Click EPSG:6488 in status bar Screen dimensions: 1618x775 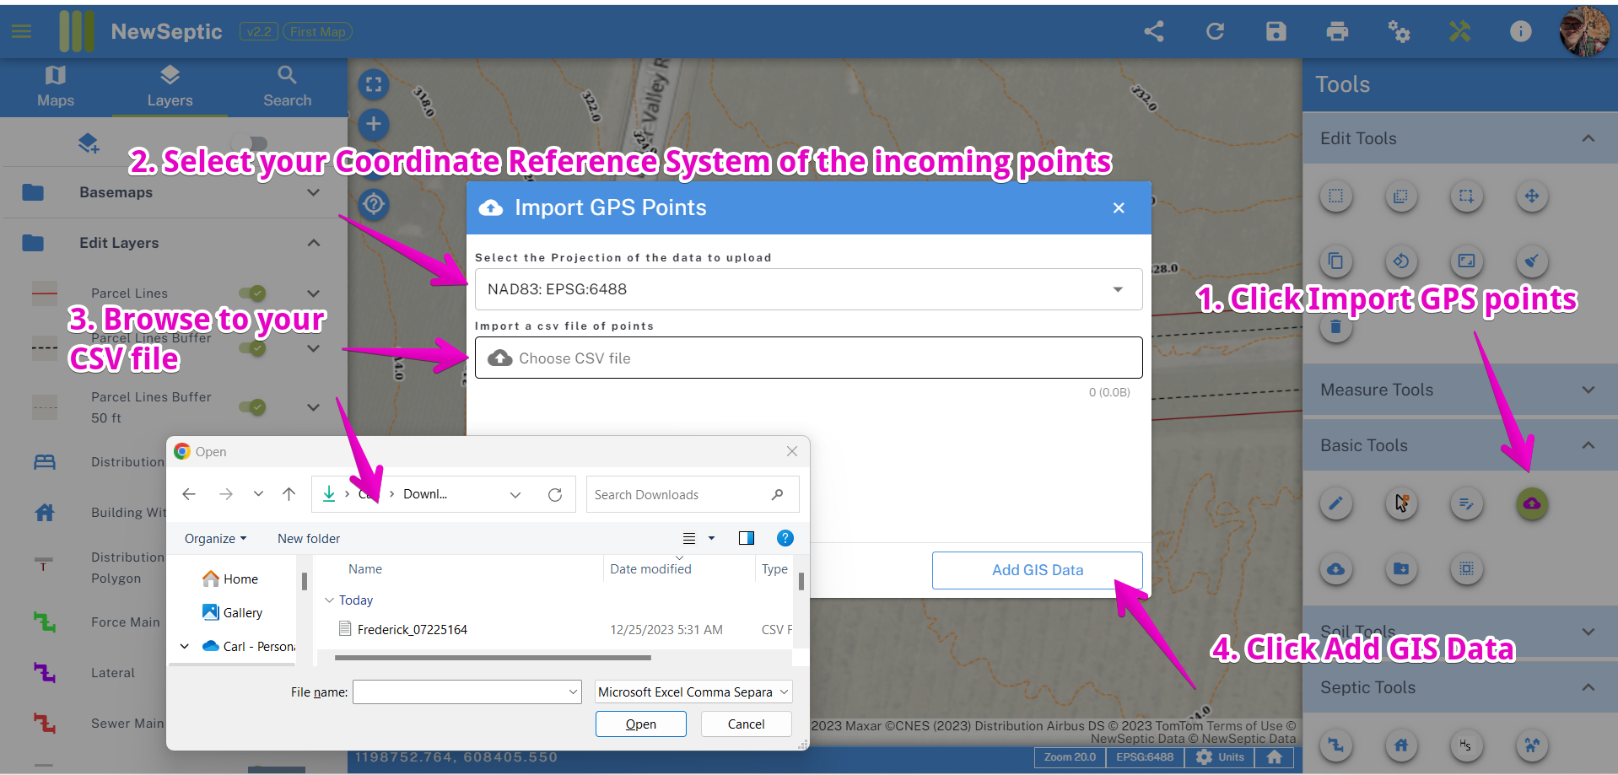pos(1145,757)
